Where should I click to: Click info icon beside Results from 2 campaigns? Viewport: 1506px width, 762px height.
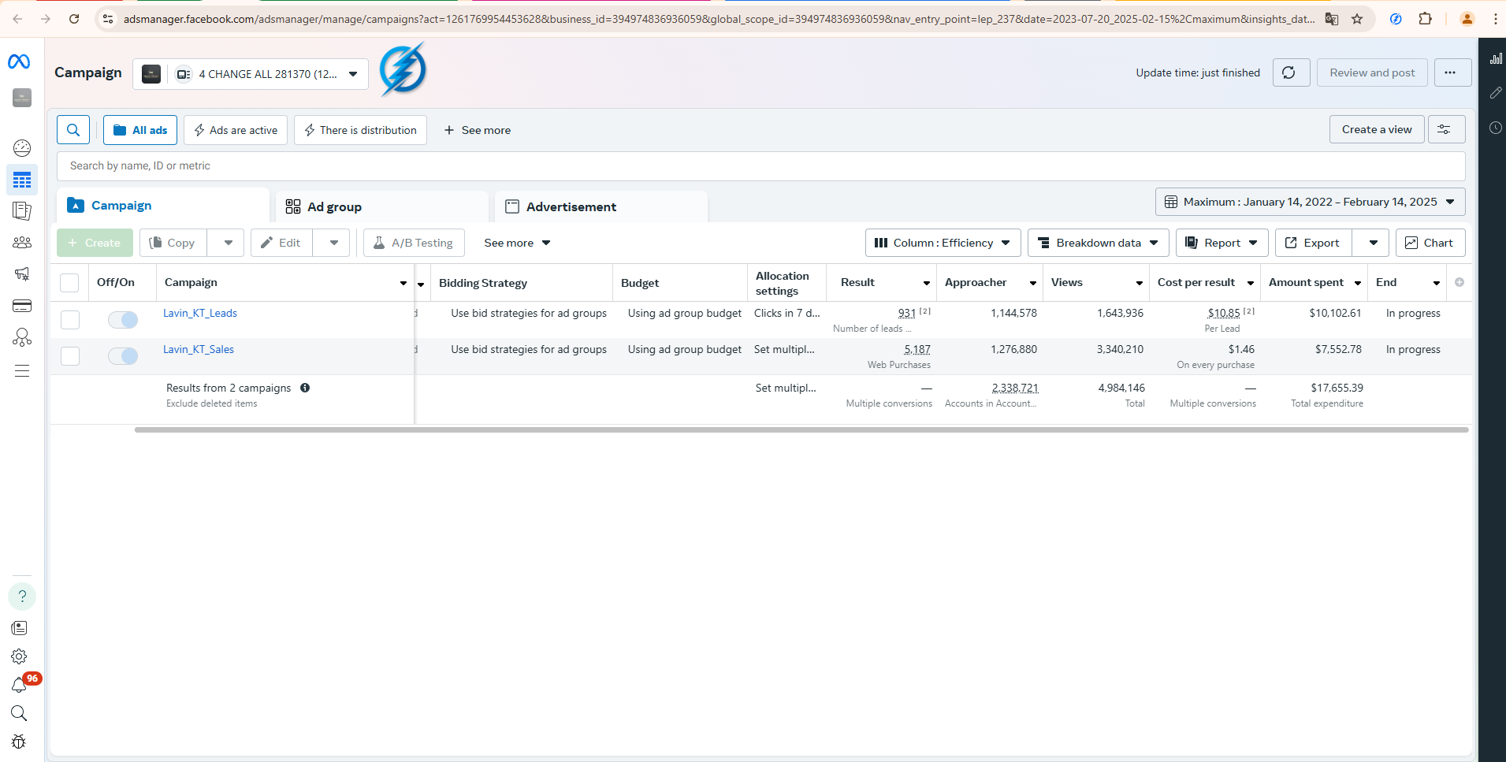(305, 388)
